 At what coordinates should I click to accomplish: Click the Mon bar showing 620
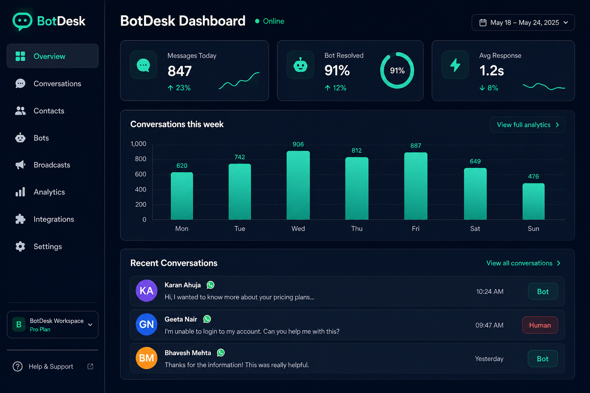coord(182,196)
